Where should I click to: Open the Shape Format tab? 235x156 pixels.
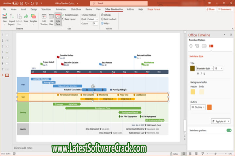[154, 9]
